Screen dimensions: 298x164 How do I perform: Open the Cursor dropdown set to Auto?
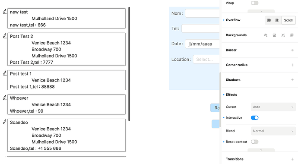273,107
